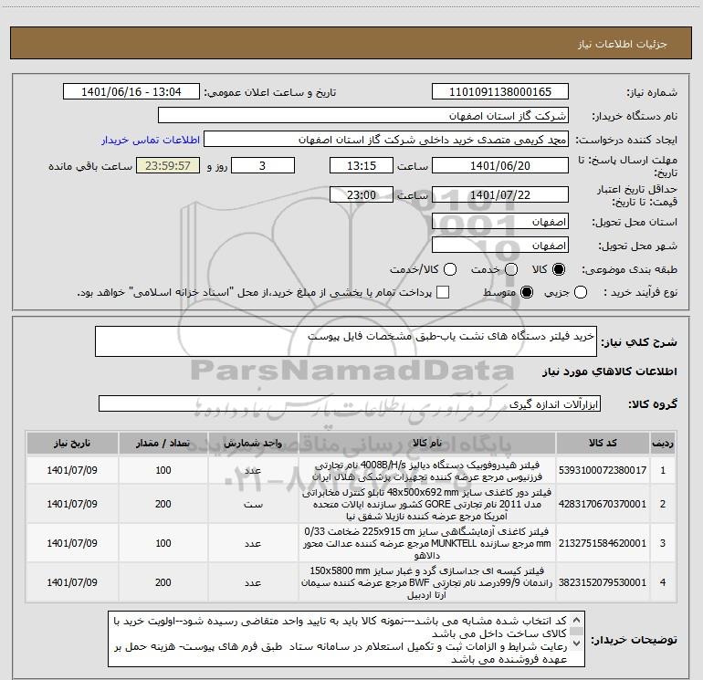The image size is (703, 680).
Task: Click the response deadline date 1401/06/20
Action: tap(500, 165)
